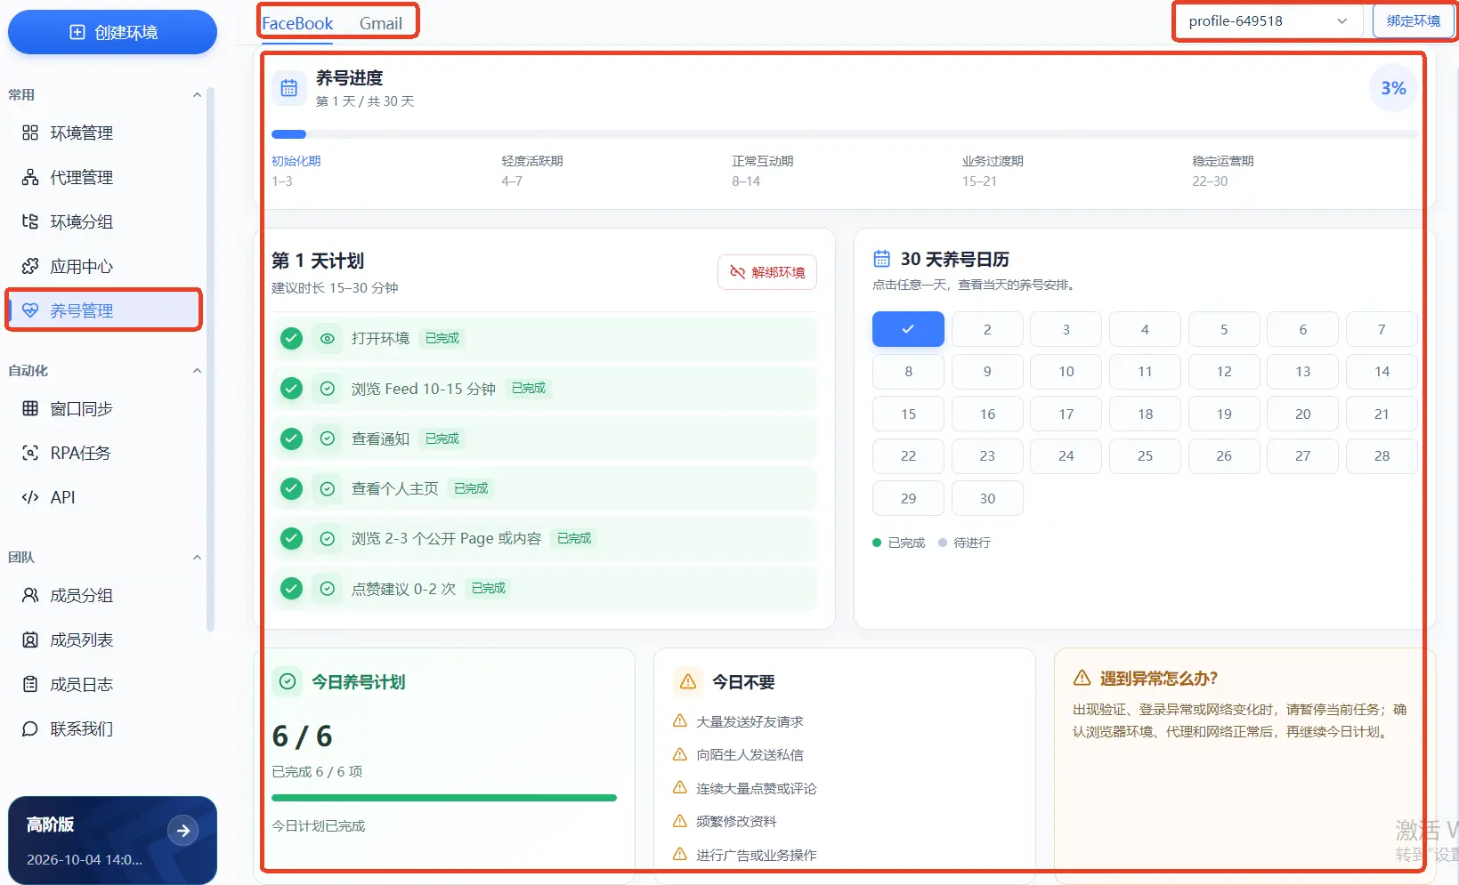This screenshot has height=885, width=1459.
Task: Click the 成员分组 people icon
Action: pos(30,595)
